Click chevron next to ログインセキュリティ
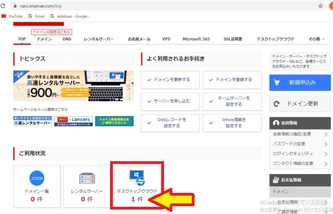This screenshot has height=214, width=333. point(326,154)
